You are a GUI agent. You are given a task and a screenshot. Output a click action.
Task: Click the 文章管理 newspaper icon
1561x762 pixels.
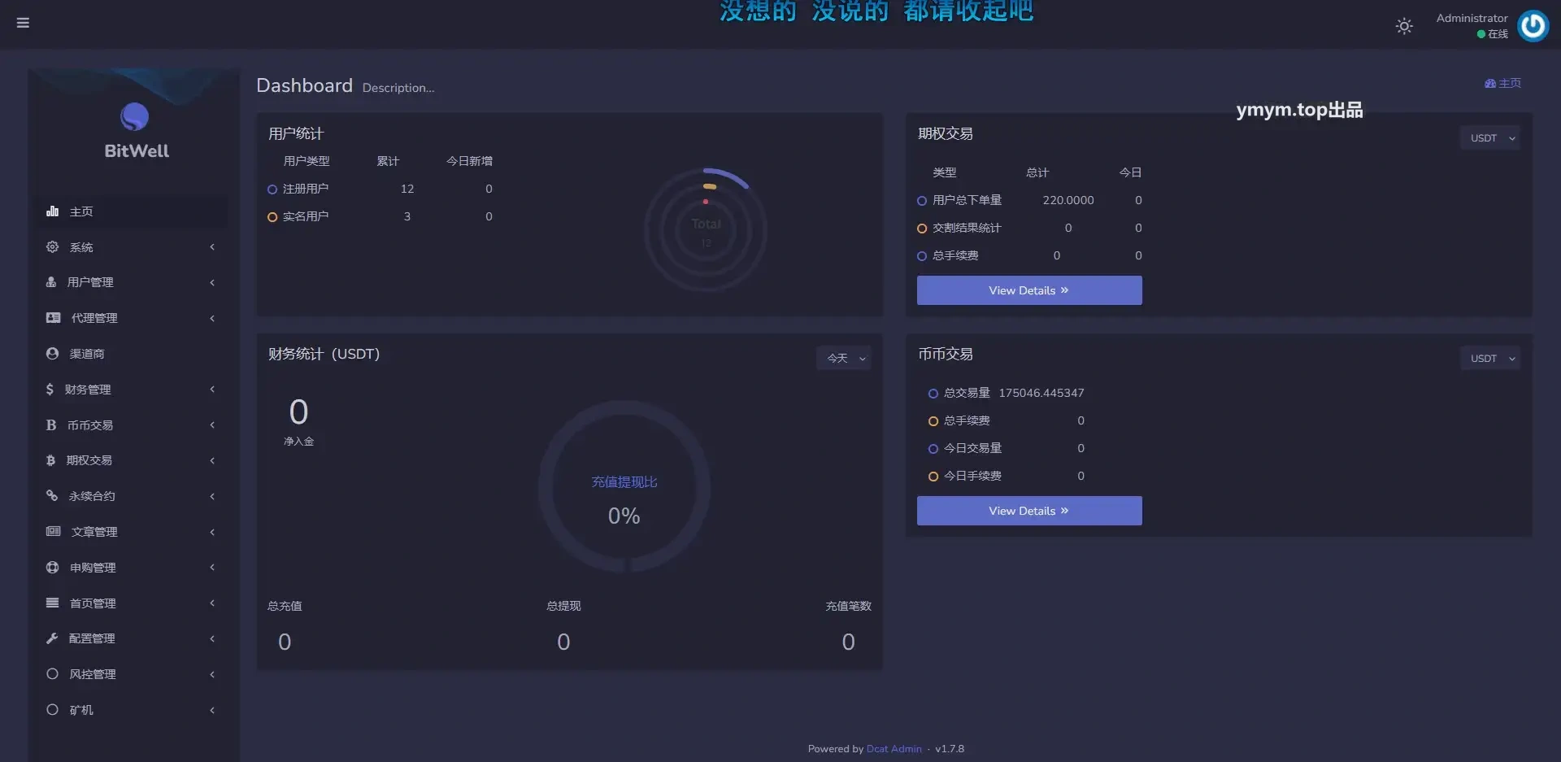tap(53, 532)
